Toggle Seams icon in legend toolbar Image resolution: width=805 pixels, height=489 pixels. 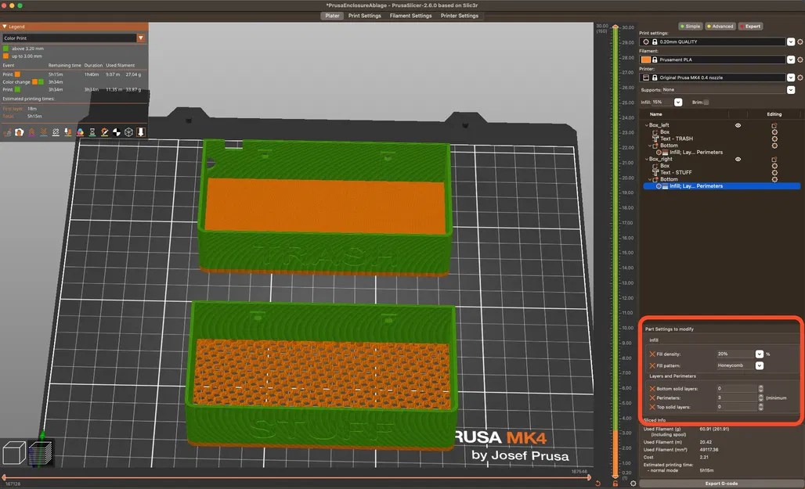[56, 132]
